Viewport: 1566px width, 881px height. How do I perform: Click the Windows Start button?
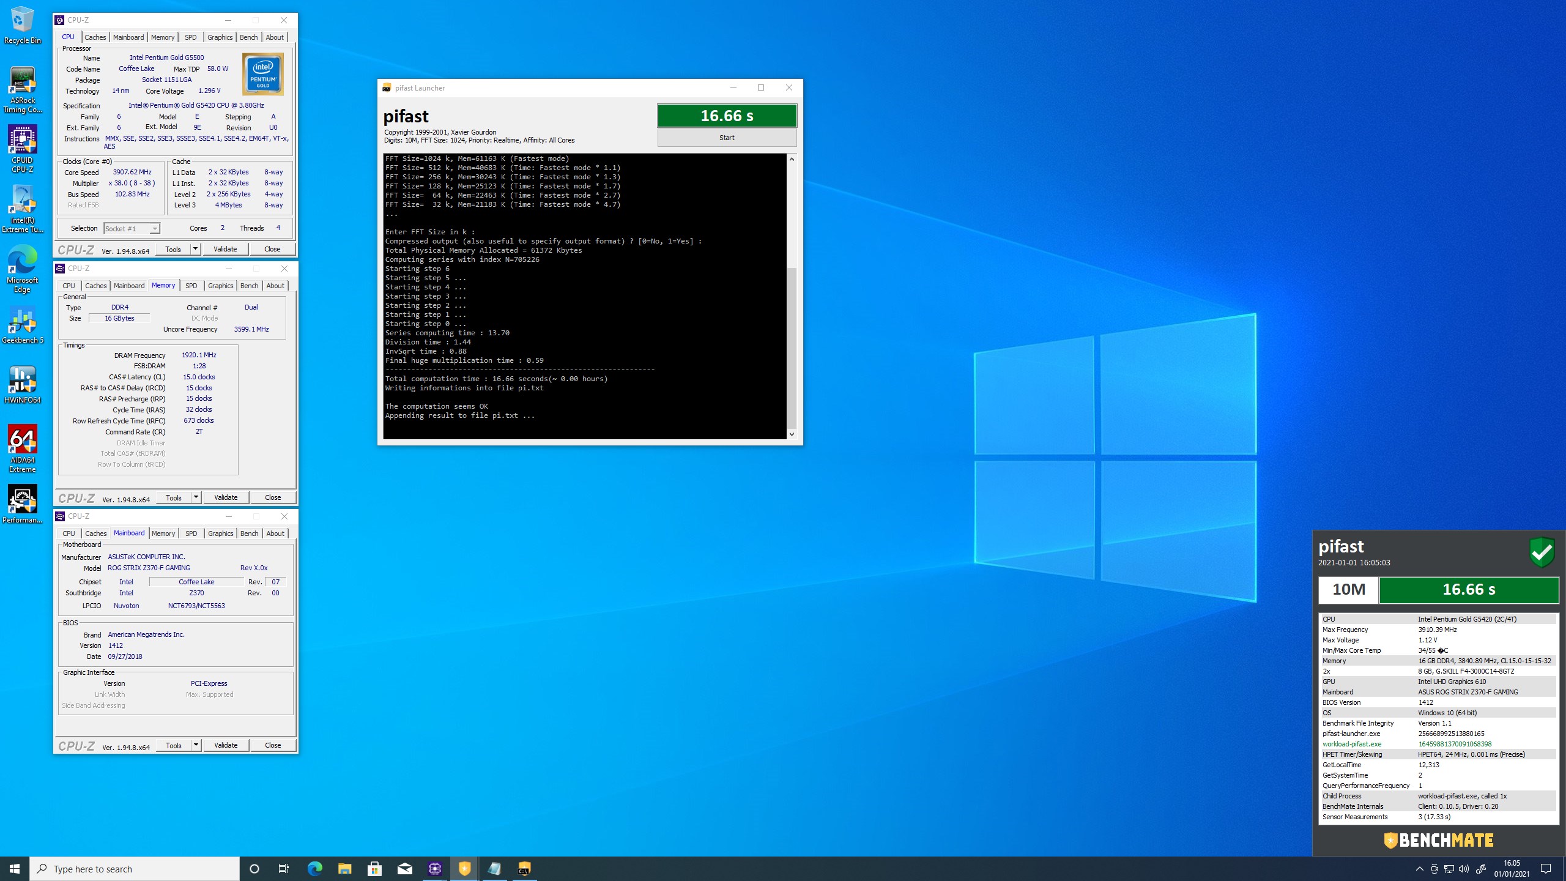pos(15,869)
